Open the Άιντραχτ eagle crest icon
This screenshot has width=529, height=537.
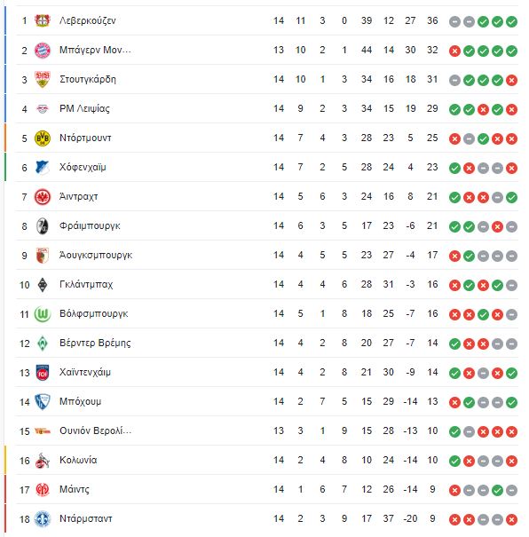(43, 196)
